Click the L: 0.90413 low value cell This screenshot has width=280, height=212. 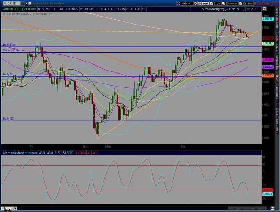(102, 9)
